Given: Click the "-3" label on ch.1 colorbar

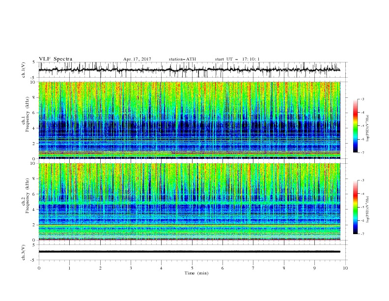Looking at the screenshot, I should [x=362, y=99].
